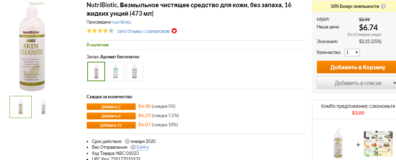Image resolution: width=396 pixels, height=160 pixels.
Task: Open the 2 вопроса(ов) questions link
Action: [x=158, y=32]
